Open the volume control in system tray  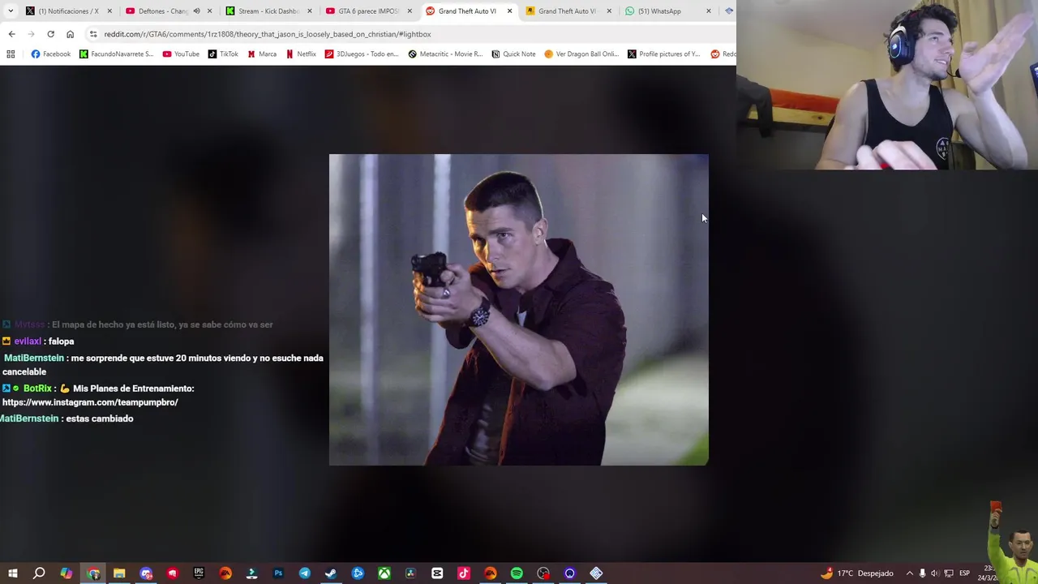coord(934,573)
